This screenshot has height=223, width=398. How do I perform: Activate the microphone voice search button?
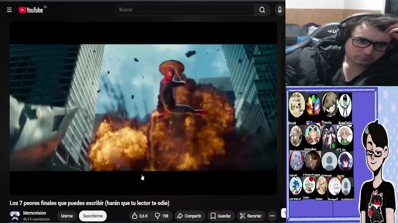click(280, 10)
